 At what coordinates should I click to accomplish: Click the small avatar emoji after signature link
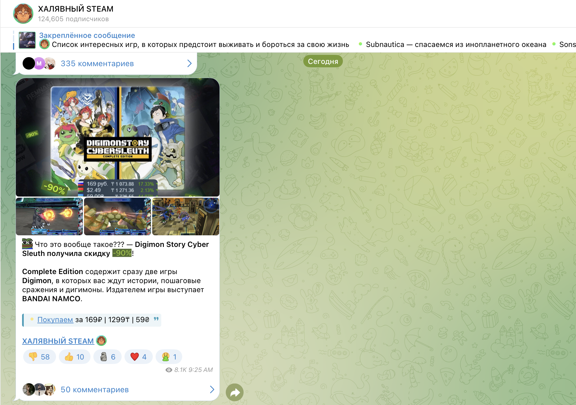101,341
